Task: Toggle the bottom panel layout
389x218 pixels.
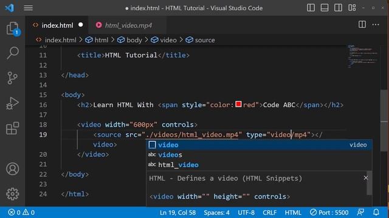Action: (325, 8)
